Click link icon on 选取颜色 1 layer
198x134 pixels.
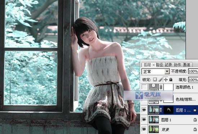pos(161,87)
